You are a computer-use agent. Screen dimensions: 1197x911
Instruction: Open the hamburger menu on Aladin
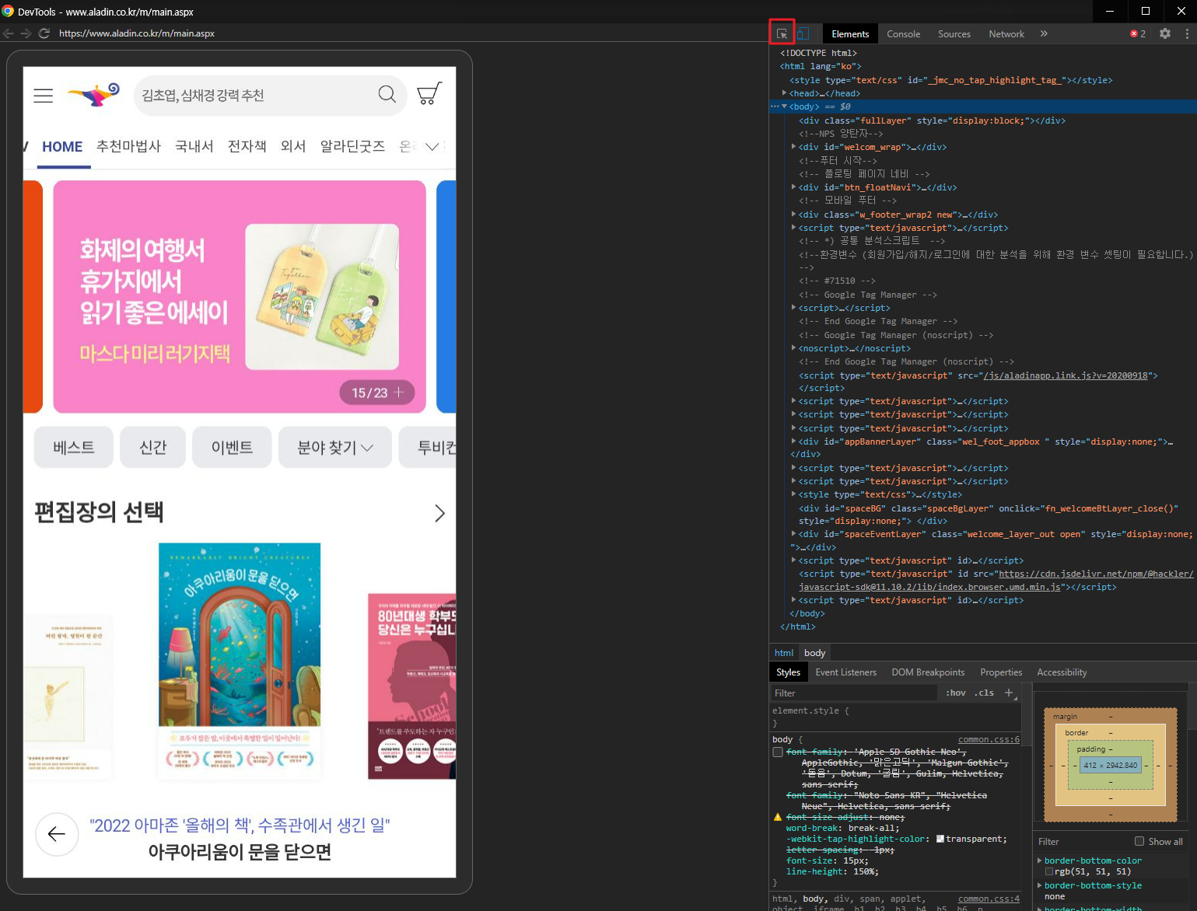click(44, 96)
